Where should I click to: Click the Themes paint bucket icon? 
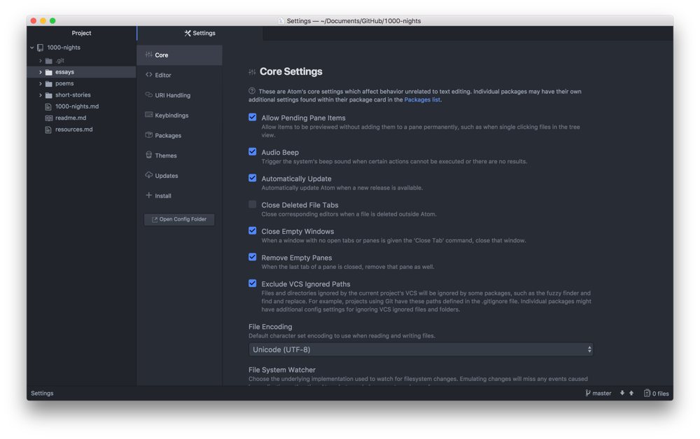click(x=148, y=155)
